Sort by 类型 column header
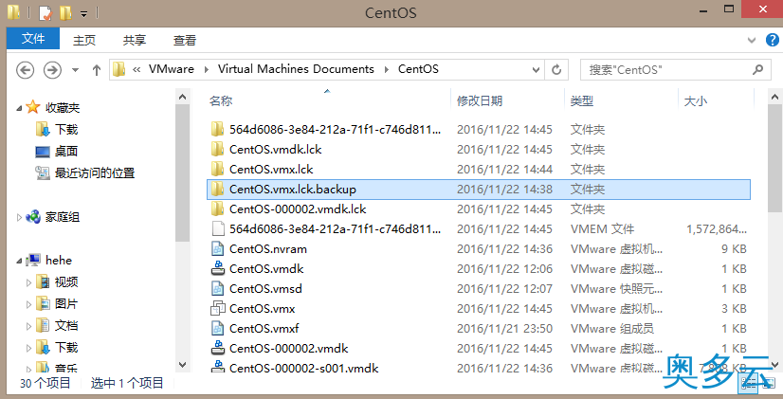Viewport: 783px width, 399px height. [x=582, y=100]
